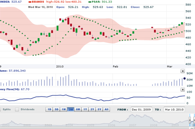195x129 pixels.
Task: Click the FROM date field
Action: point(141,110)
